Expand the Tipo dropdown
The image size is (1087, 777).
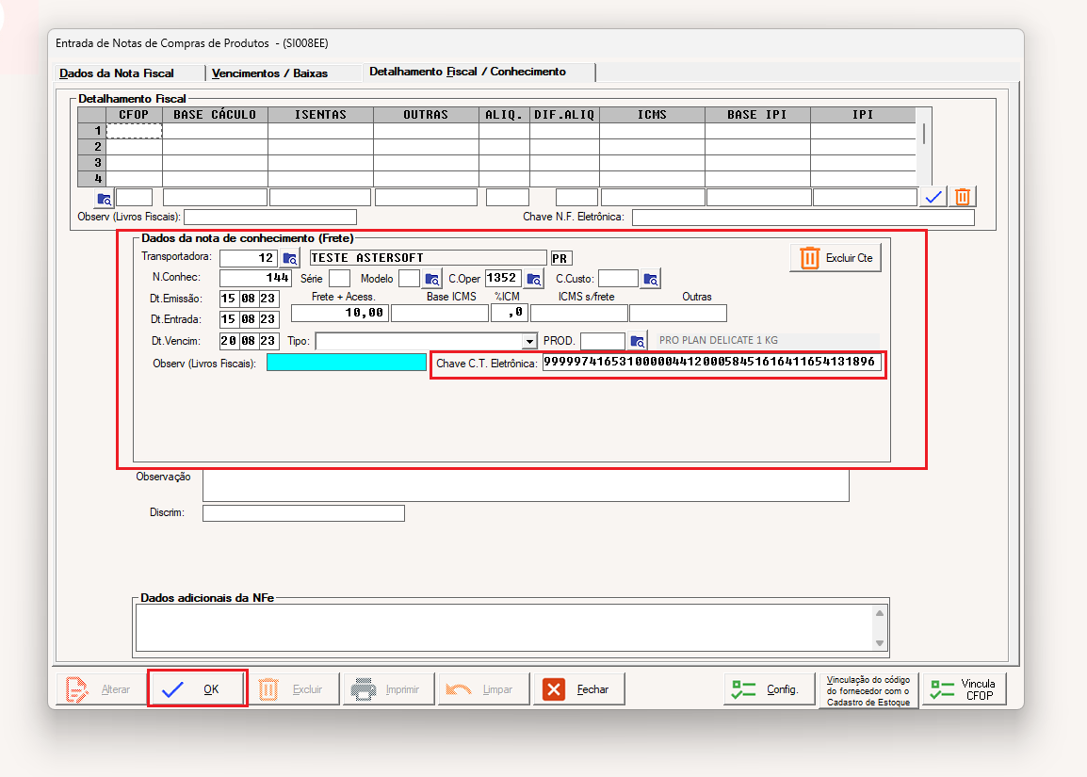pos(529,341)
